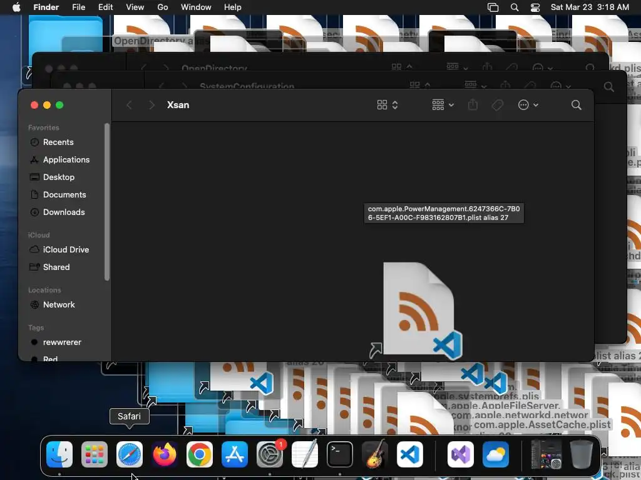Click the Search icon in Xsan window
Viewport: 641px width, 480px height.
point(577,105)
